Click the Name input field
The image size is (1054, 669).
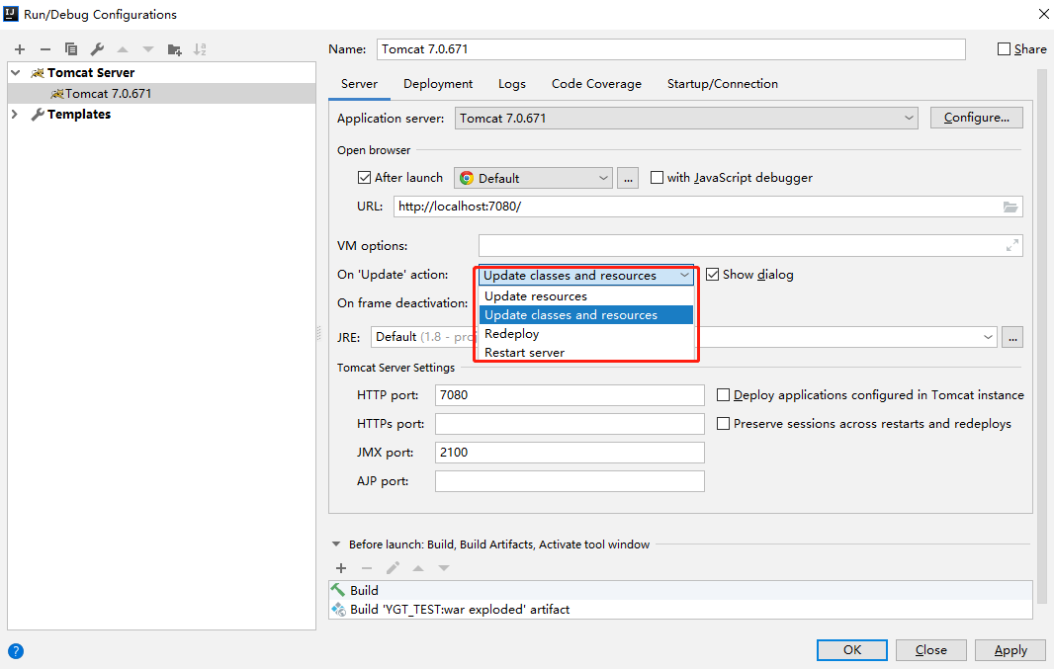click(x=670, y=49)
